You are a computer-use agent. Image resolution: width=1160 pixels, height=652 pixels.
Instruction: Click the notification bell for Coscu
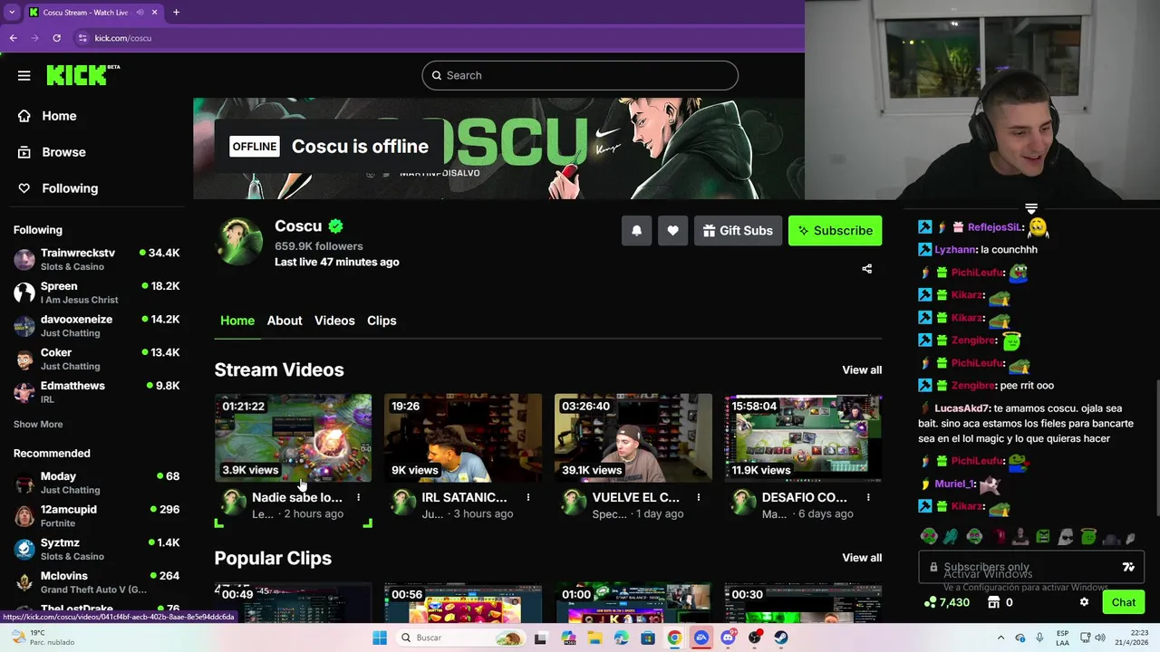636,231
